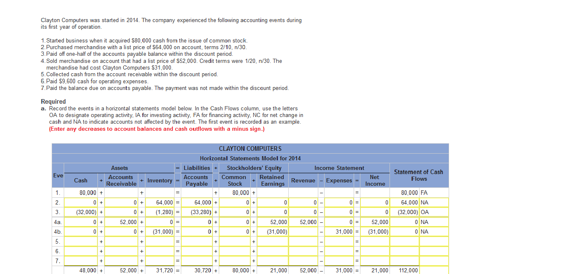572x274 pixels.
Task: Open the NA cash flow type in row 4b
Action: click(434, 232)
